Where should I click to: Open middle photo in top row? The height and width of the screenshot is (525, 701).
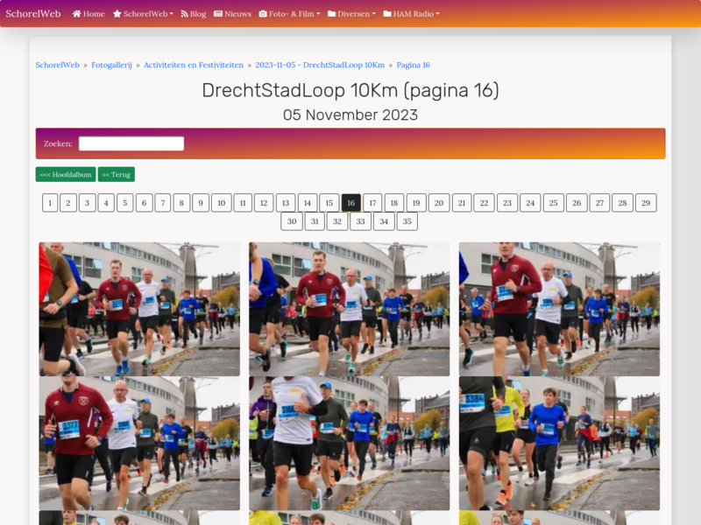349,309
